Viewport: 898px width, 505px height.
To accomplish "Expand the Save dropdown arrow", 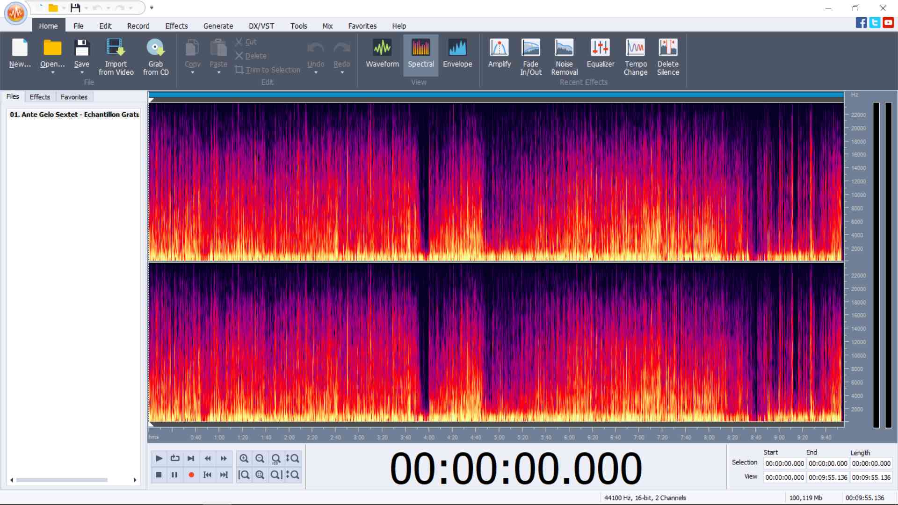I will pyautogui.click(x=82, y=73).
